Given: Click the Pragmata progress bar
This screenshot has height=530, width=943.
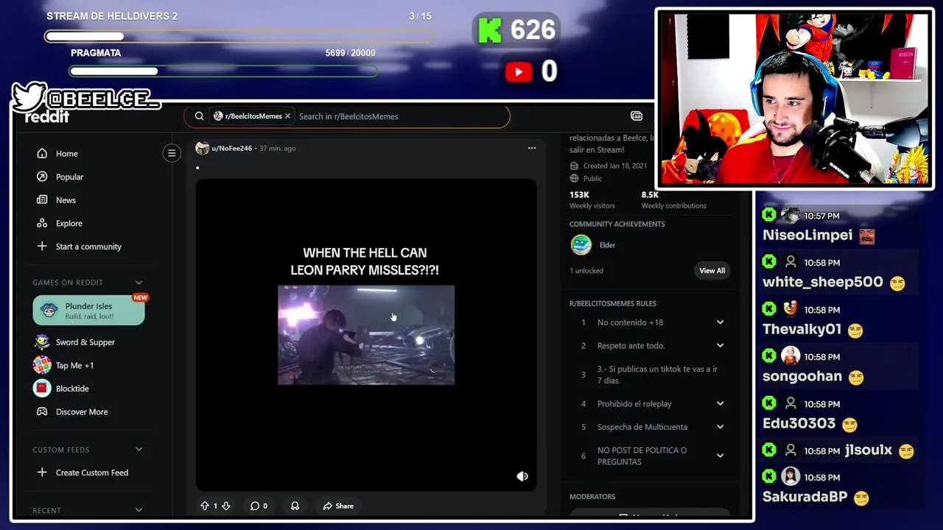Looking at the screenshot, I should click(x=223, y=71).
